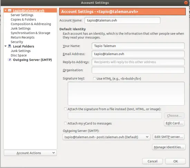Screen dimensions: 190x168
Task: Click the signature file path field
Action: pyautogui.click(x=115, y=116)
